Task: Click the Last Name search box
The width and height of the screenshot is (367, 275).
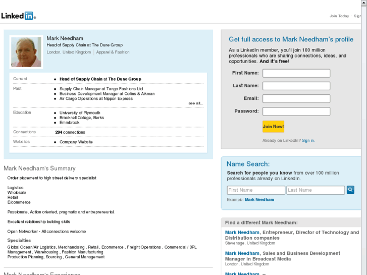Action: tap(316, 190)
